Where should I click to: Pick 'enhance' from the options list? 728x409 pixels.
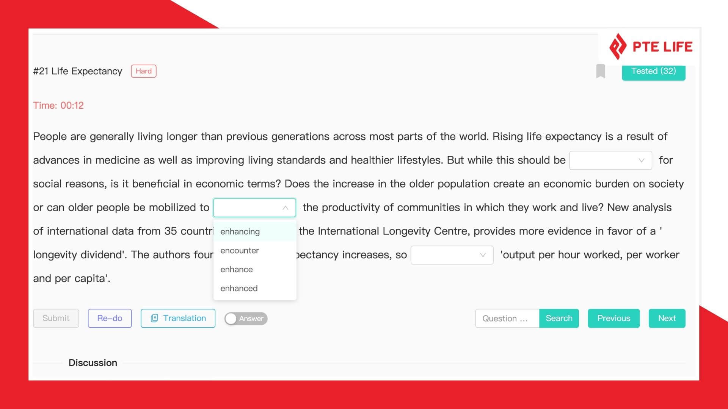click(254, 269)
